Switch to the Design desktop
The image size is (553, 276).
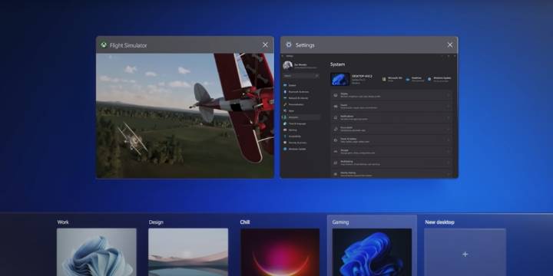pos(188,251)
